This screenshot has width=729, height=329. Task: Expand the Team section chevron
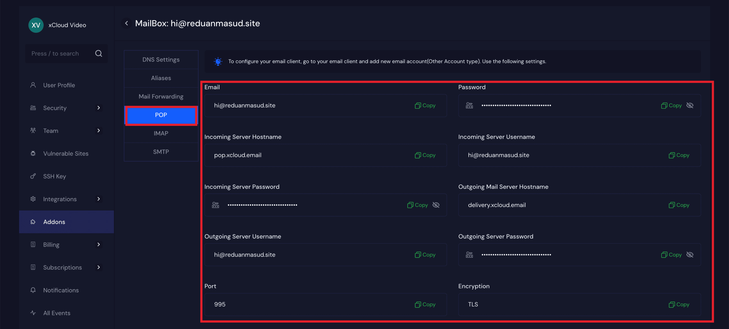click(x=99, y=130)
